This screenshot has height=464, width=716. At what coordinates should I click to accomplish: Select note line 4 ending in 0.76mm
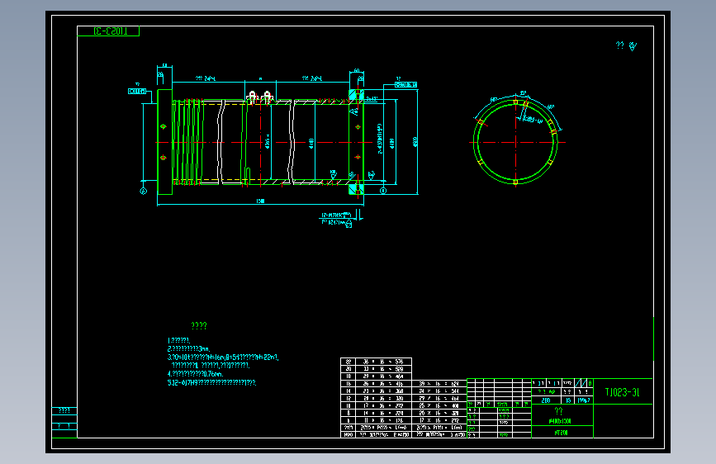196,374
